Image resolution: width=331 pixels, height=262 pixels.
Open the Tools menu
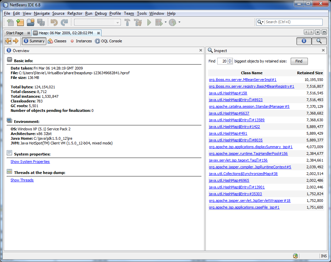tap(142, 13)
